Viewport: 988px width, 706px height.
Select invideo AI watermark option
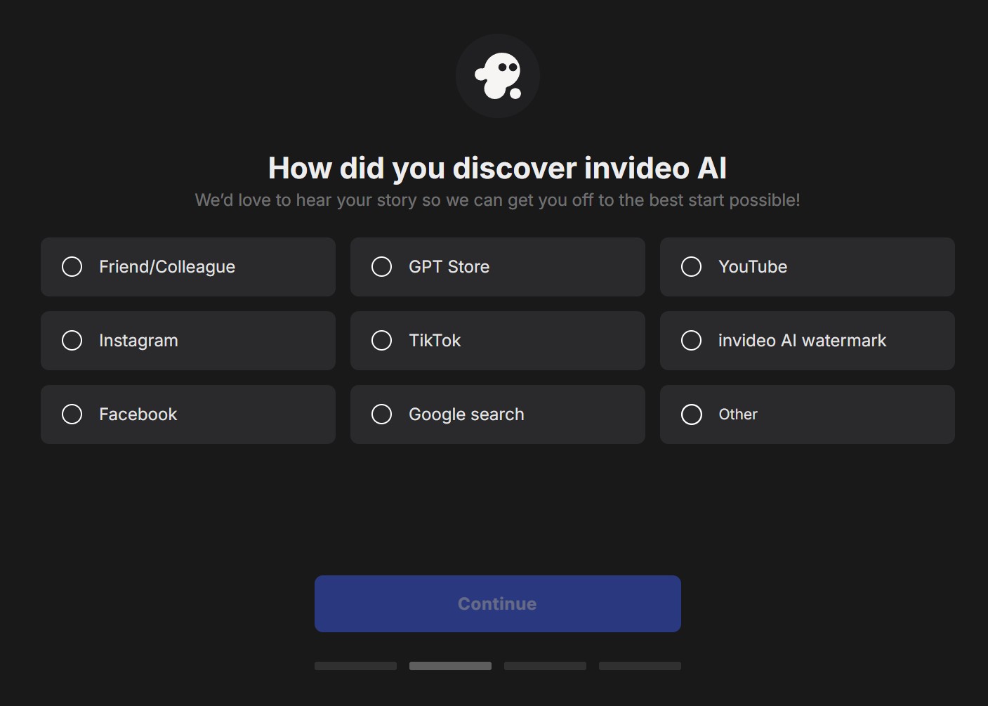pyautogui.click(x=807, y=341)
